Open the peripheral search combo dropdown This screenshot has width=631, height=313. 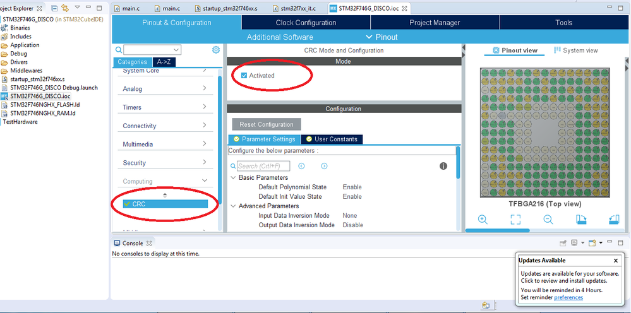[x=176, y=50]
